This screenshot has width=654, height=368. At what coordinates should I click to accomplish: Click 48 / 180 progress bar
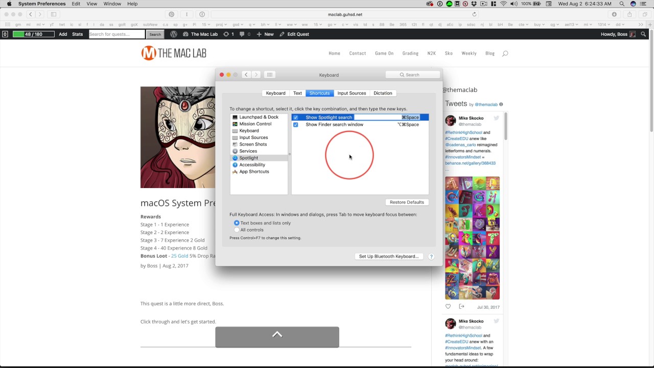pos(34,34)
